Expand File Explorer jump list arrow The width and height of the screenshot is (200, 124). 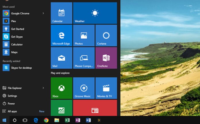(x=43, y=88)
